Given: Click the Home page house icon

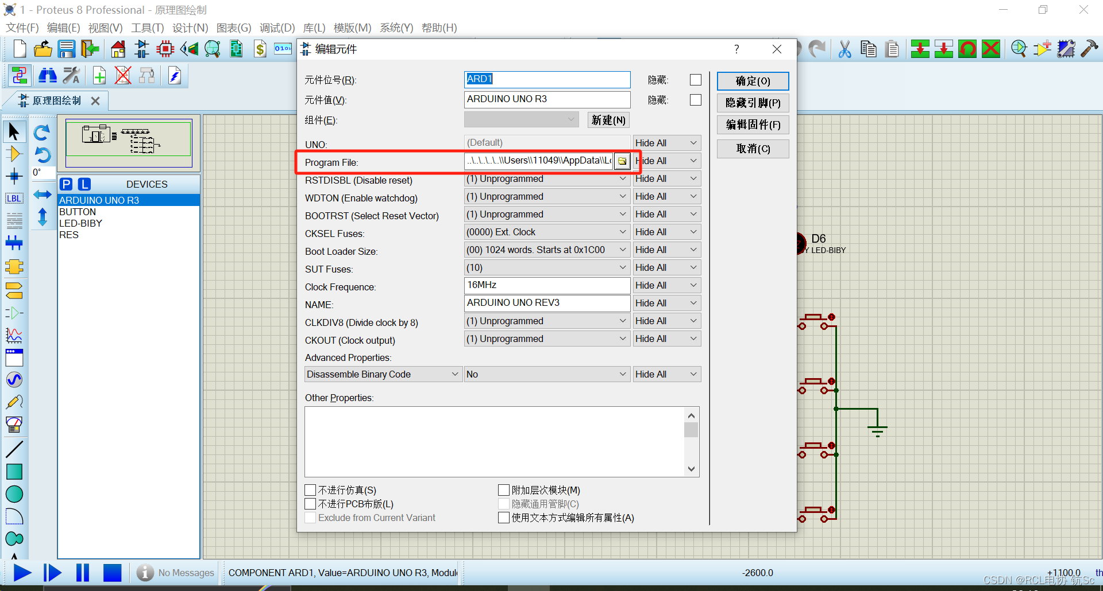Looking at the screenshot, I should point(118,49).
